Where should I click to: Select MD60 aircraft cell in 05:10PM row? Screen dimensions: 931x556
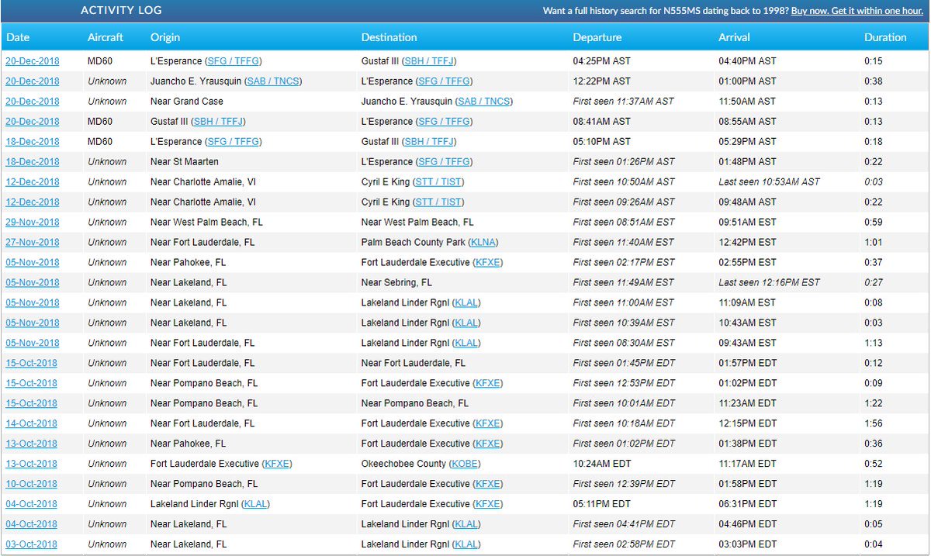click(100, 142)
